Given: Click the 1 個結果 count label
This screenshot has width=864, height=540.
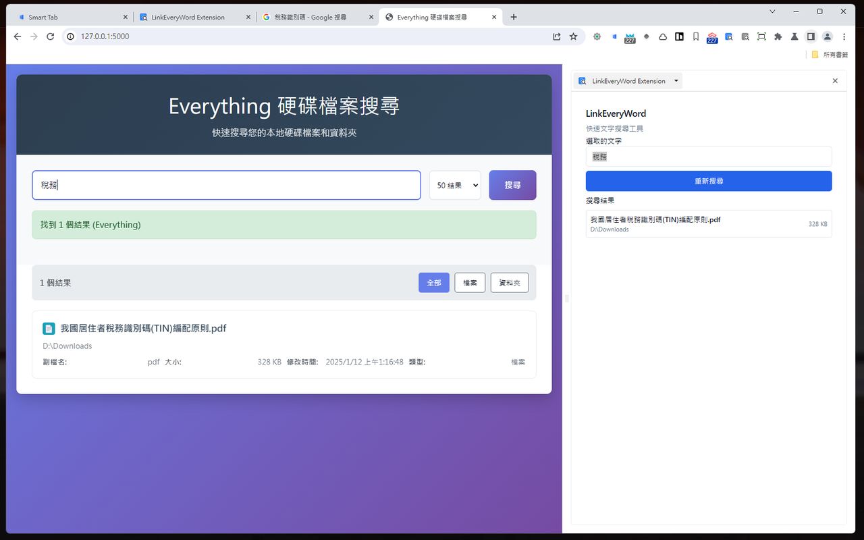Looking at the screenshot, I should coord(55,283).
